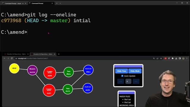Open the browser zoom magnifier icon

(154, 59)
